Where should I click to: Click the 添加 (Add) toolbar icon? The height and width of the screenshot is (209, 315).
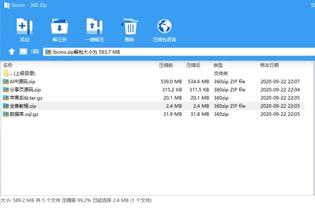pos(25,26)
